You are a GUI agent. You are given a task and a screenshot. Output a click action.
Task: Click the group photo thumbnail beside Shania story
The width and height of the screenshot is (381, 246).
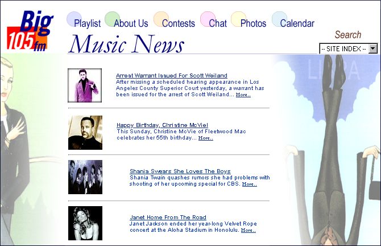point(85,177)
